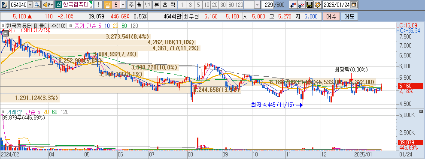
Task: Switch to the 분 minute chart
Action: coord(156,5)
